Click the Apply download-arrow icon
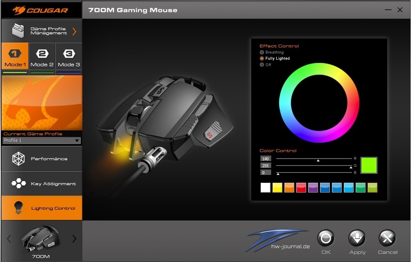This screenshot has height=262, width=411. click(357, 238)
